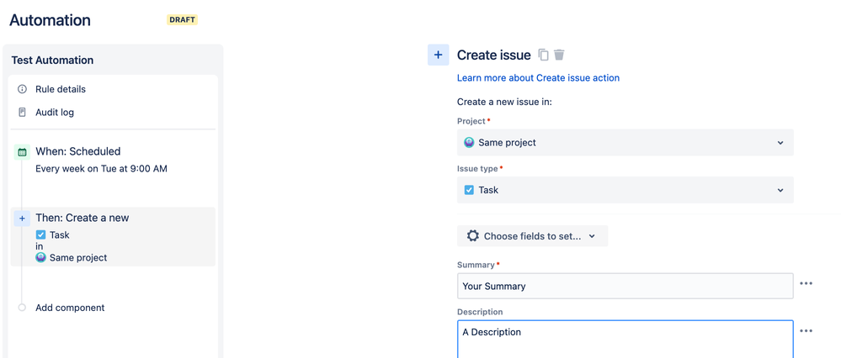Viewport: 841px width, 358px height.
Task: Click into the Summary text field
Action: pos(625,286)
